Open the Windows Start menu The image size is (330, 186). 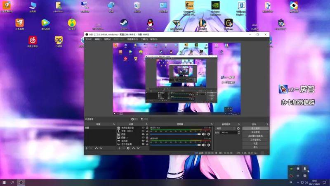[x=4, y=182]
